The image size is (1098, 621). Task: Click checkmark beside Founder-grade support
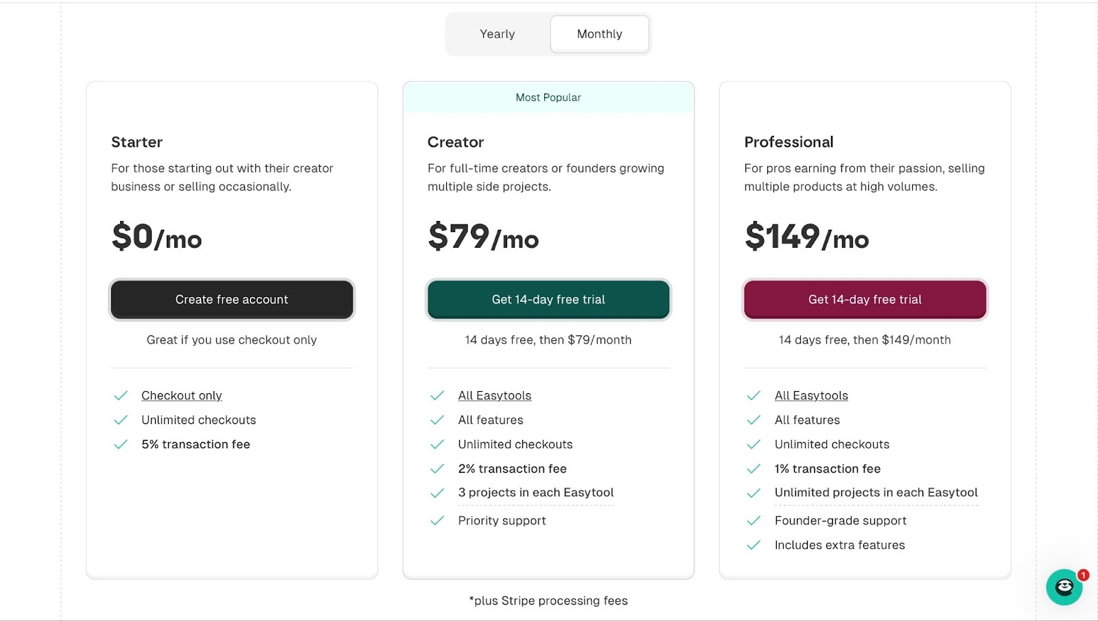754,521
